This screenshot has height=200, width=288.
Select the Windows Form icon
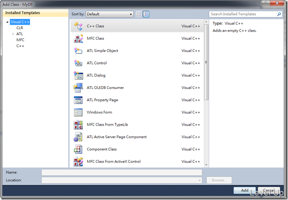tap(78, 113)
